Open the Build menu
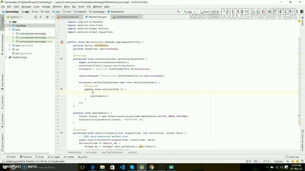This screenshot has width=305, height=171. click(67, 7)
